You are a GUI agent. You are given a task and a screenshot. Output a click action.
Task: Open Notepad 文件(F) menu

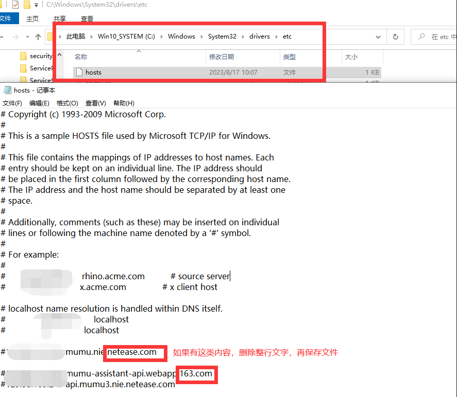(12, 103)
